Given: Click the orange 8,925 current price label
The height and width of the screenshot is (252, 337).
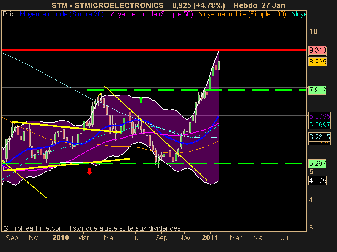Looking at the screenshot, I should [318, 62].
